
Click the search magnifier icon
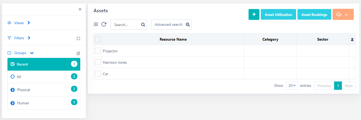tap(143, 25)
